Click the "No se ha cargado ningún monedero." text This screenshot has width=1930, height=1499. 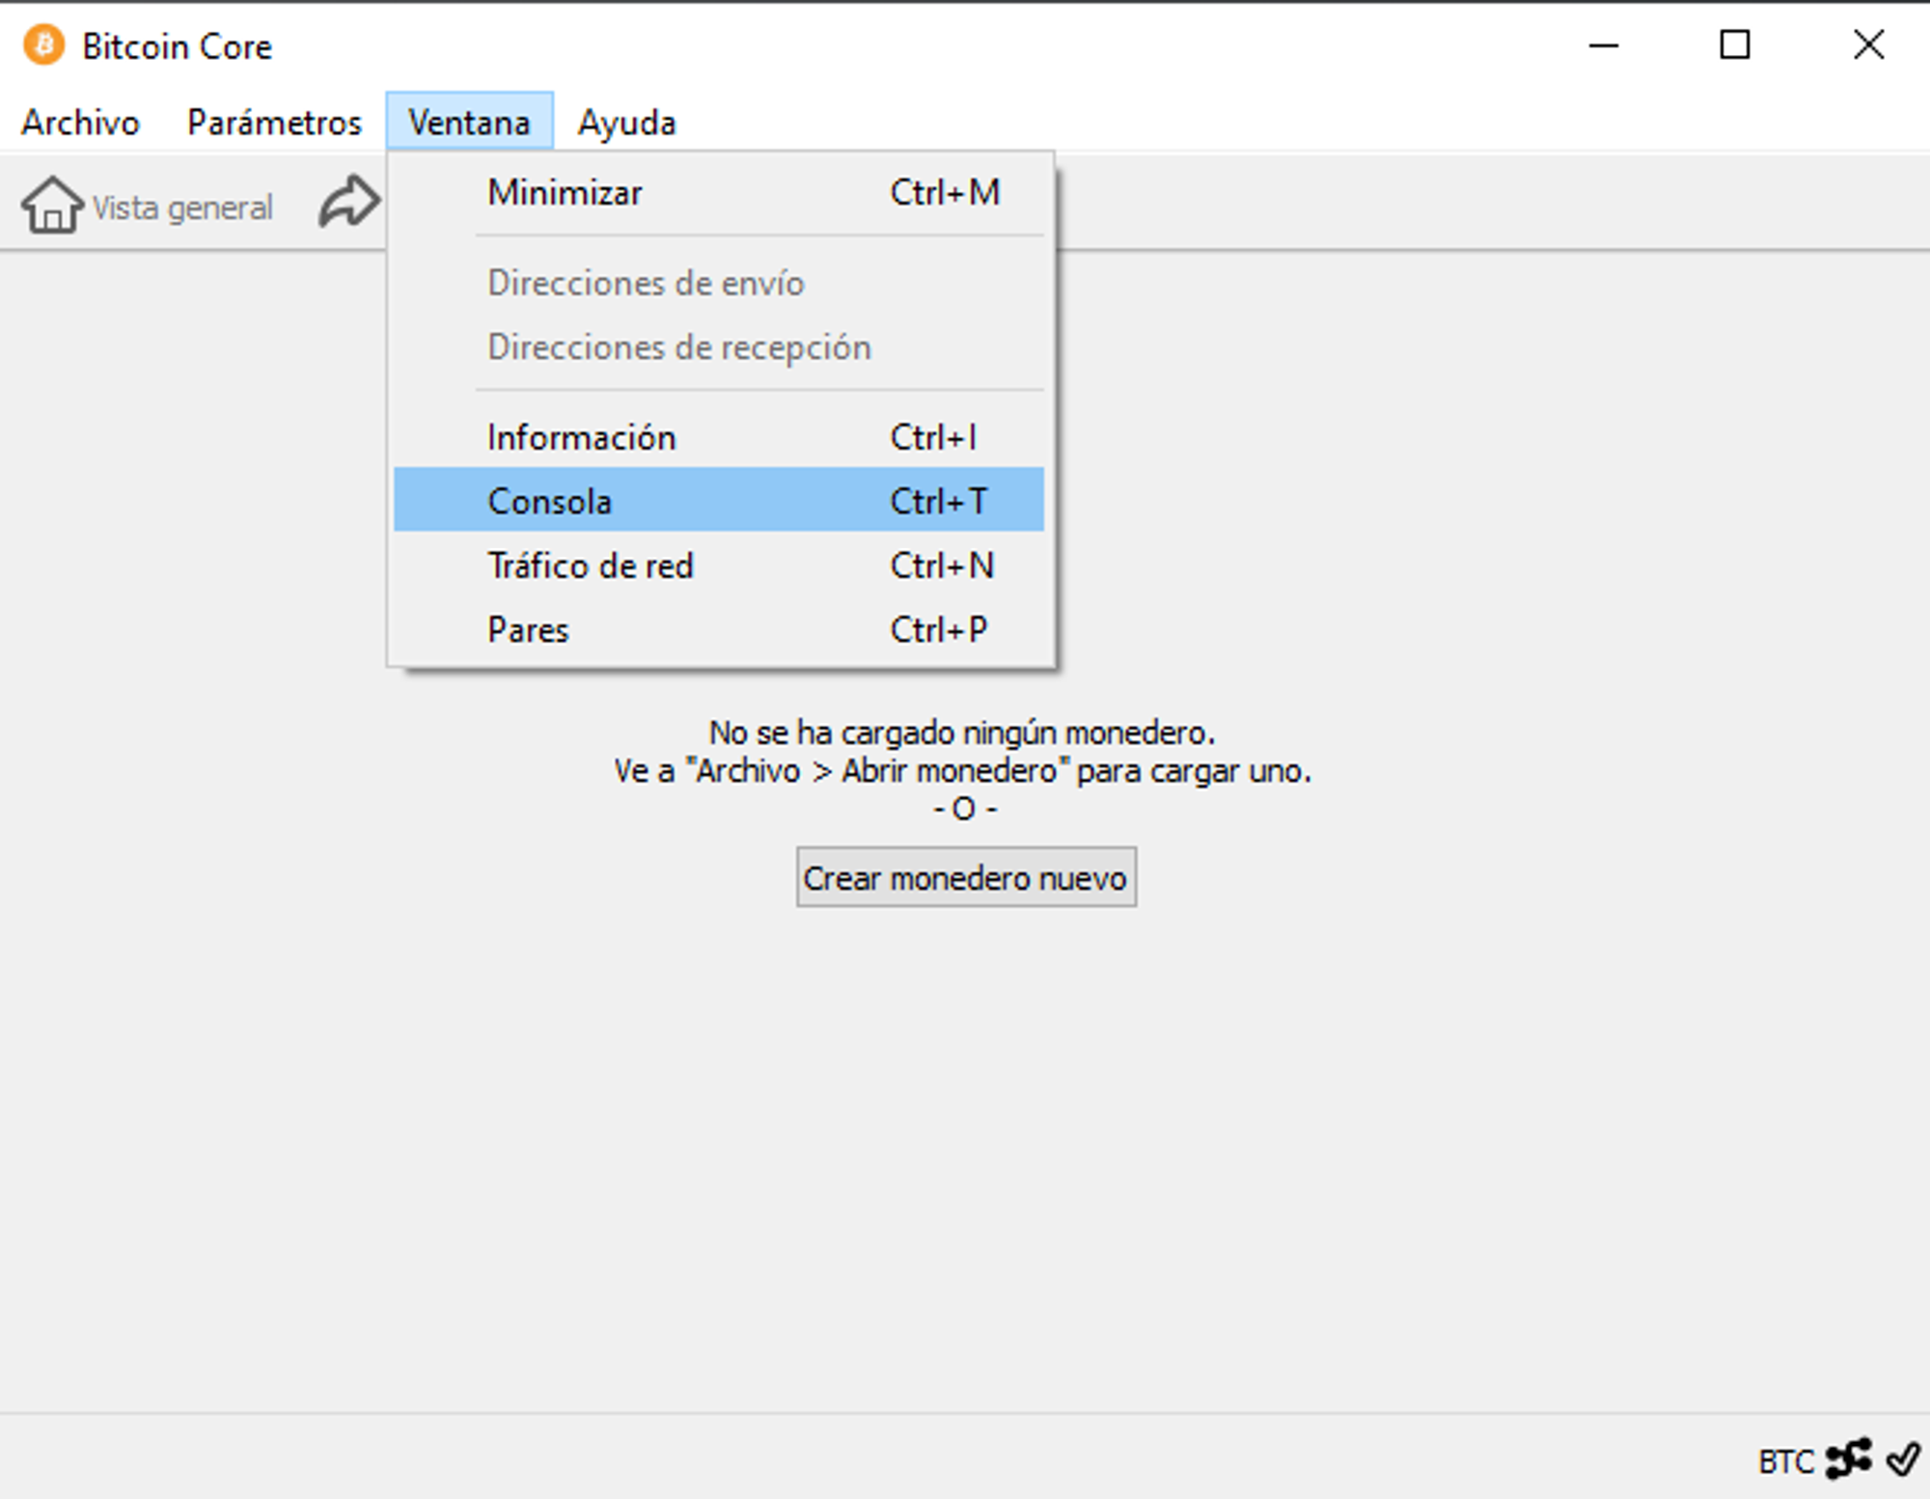coord(962,733)
